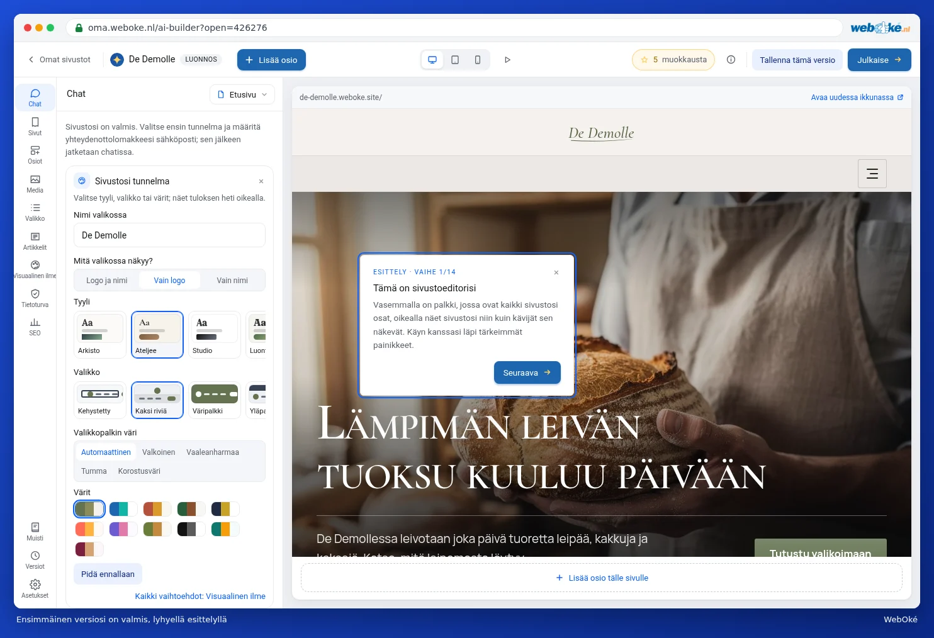The height and width of the screenshot is (638, 934).
Task: Switch preview to mobile phone view
Action: [478, 60]
